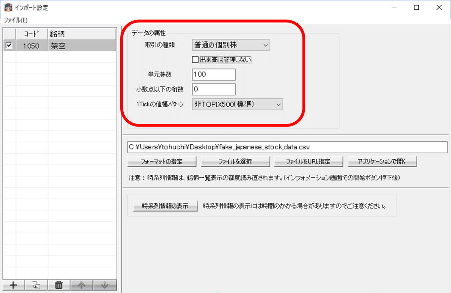
Task: Select the 架空 stock name cell
Action: point(82,46)
